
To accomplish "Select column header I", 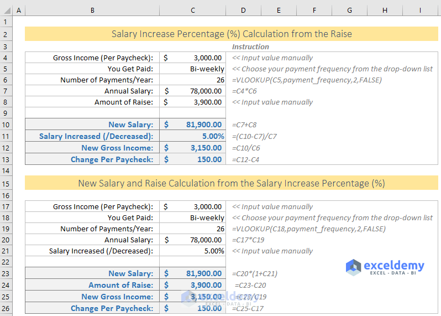I will (x=420, y=11).
